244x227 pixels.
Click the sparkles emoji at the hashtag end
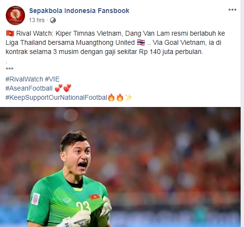(128, 97)
